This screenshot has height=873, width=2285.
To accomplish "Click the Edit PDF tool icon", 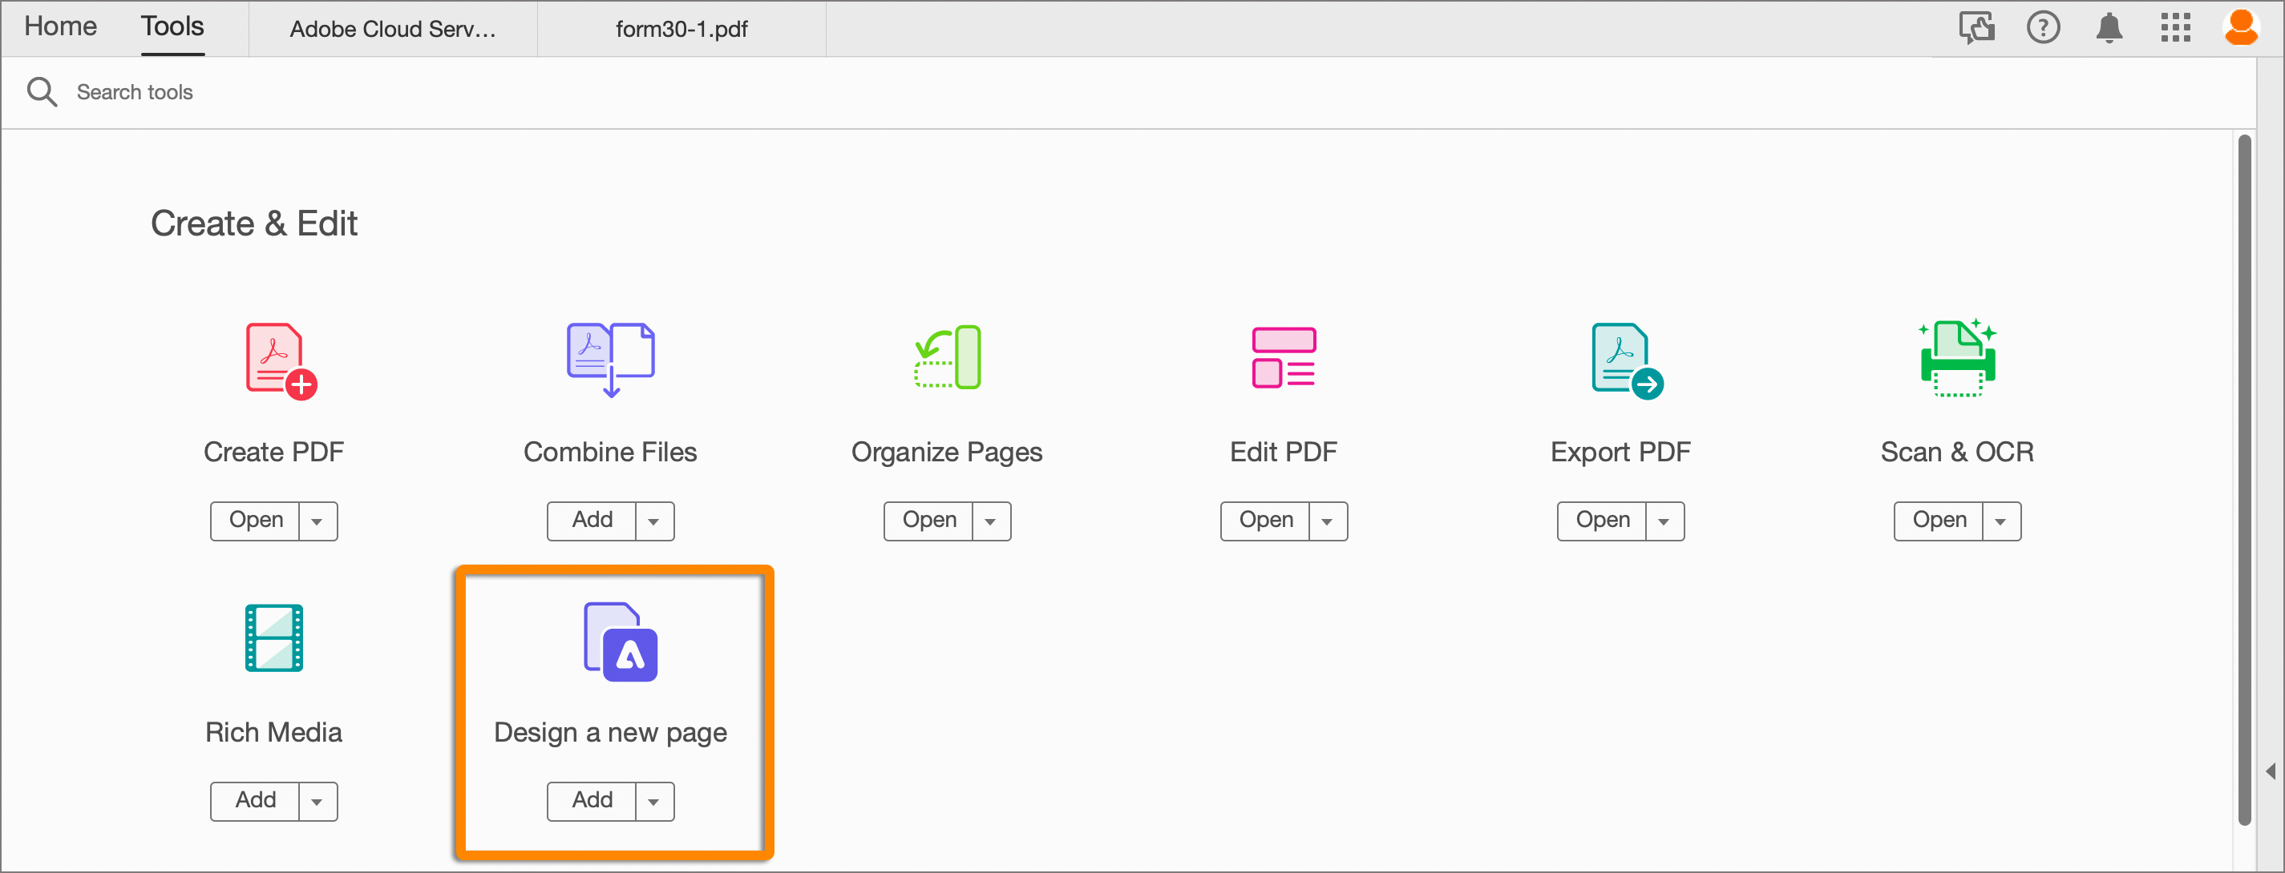I will point(1283,357).
